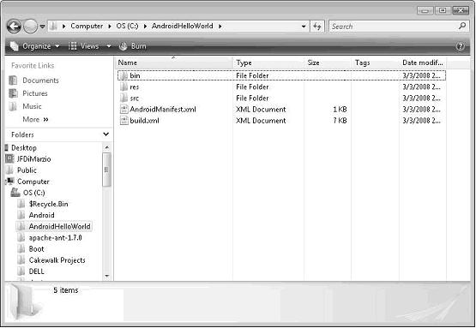Select DELL folder in the tree
The image size is (476, 328).
pos(36,271)
